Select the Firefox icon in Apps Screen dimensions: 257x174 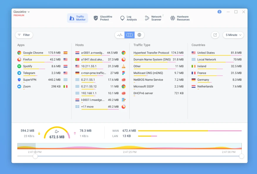tap(19, 59)
